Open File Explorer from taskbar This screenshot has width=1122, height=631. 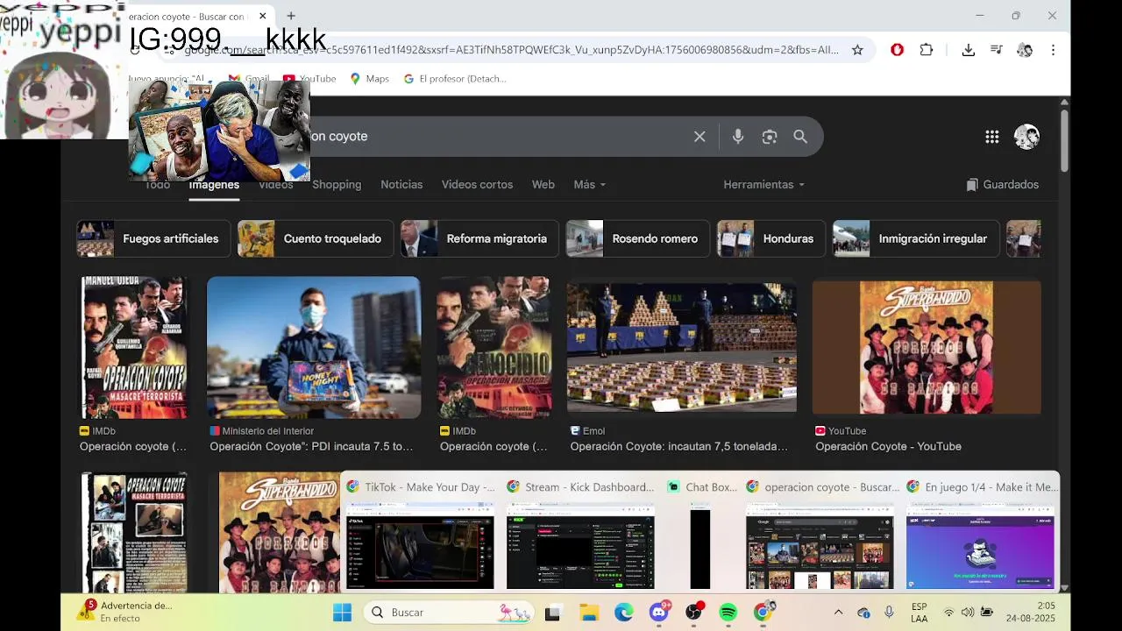coord(588,613)
